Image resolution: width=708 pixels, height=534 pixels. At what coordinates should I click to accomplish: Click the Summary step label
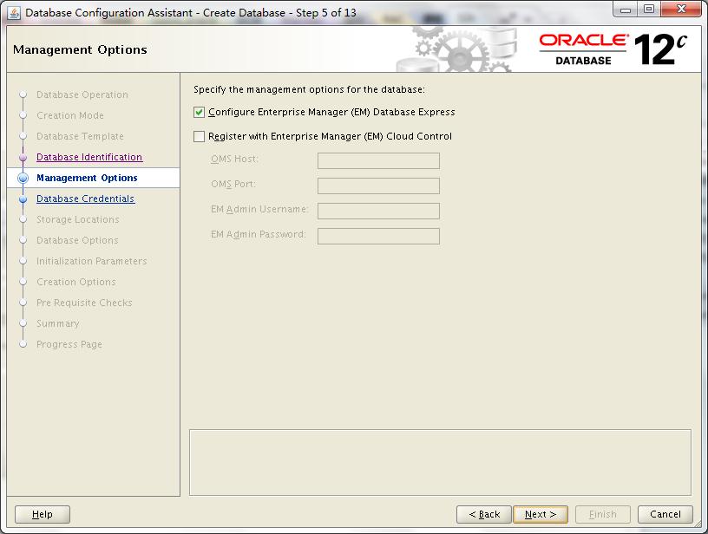pos(58,323)
